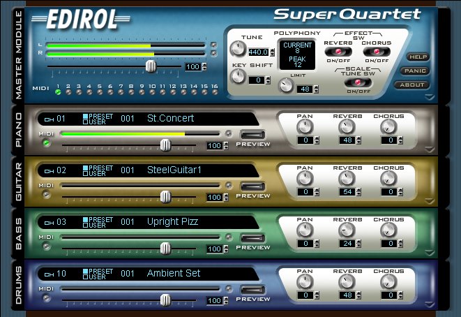Image resolution: width=461 pixels, height=317 pixels.
Task: Click the Bass volume slider handle
Action: click(165, 249)
